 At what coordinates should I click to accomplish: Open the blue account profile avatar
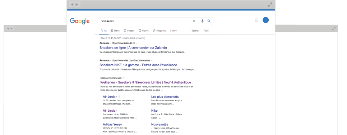(265, 20)
